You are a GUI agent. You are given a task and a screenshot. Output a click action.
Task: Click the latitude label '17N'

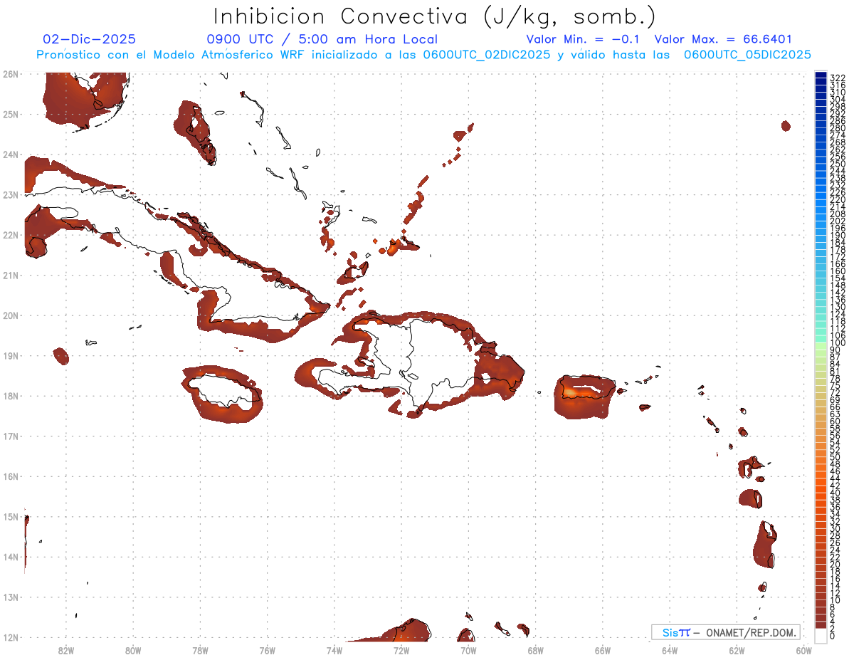coord(10,436)
